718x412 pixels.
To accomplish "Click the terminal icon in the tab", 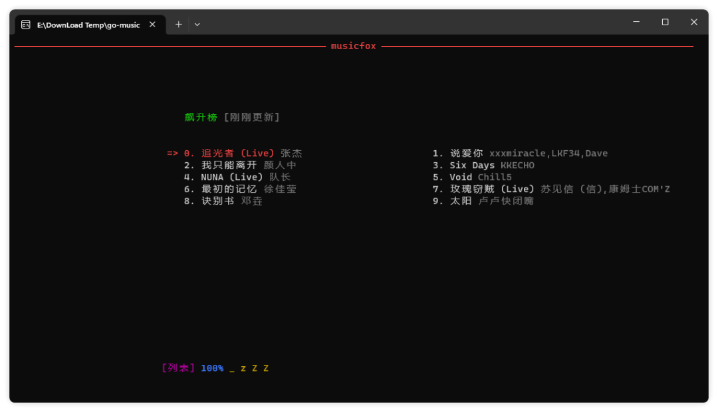I will pos(26,25).
